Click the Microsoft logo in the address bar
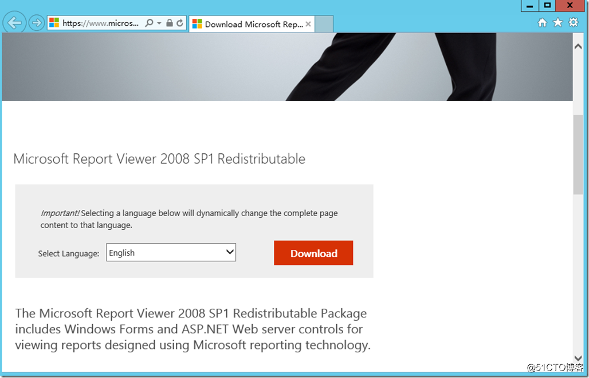This screenshot has width=589, height=378. click(x=54, y=23)
